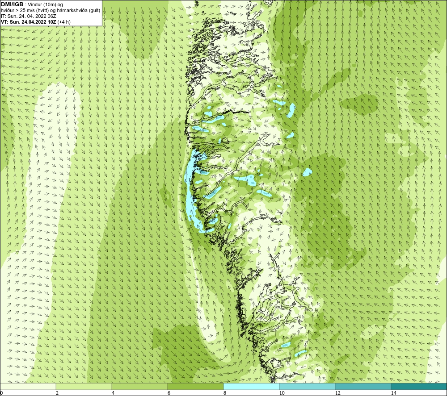Click the scale label '0'
Viewport: 447px width, 396px height.
(x=1, y=393)
